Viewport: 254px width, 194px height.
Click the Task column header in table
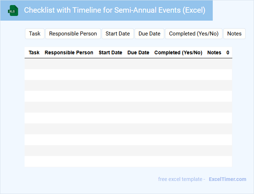pyautogui.click(x=34, y=52)
